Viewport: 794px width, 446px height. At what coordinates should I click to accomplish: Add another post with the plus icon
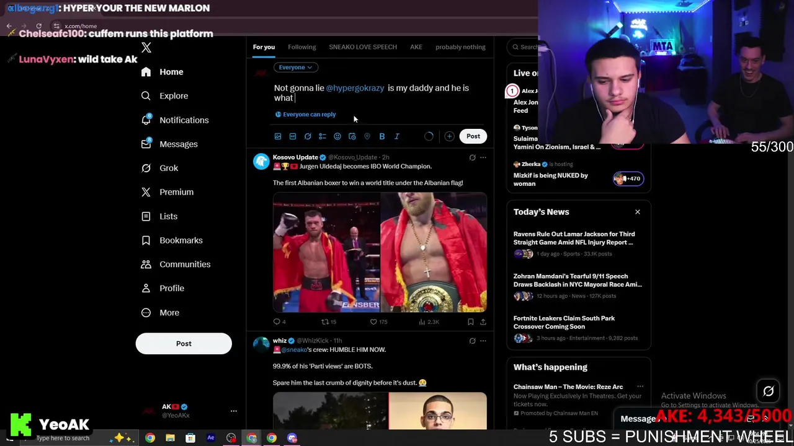[x=449, y=136]
